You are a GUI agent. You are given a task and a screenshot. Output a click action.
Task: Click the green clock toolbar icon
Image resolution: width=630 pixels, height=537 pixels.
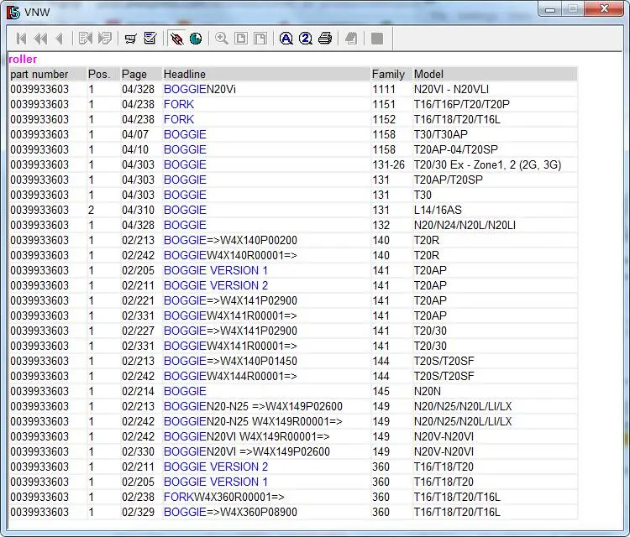tap(197, 39)
